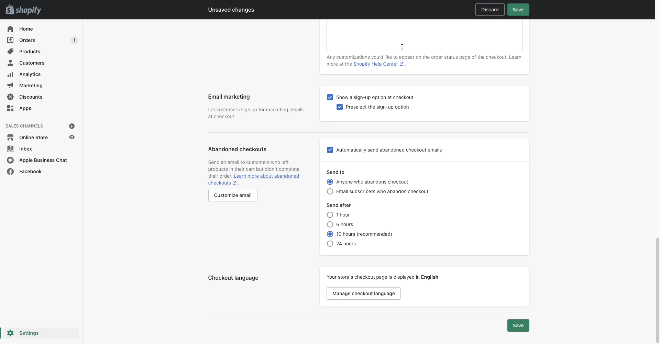Open Customers in the sidebar menu
Screen dimensions: 660x344
32,63
